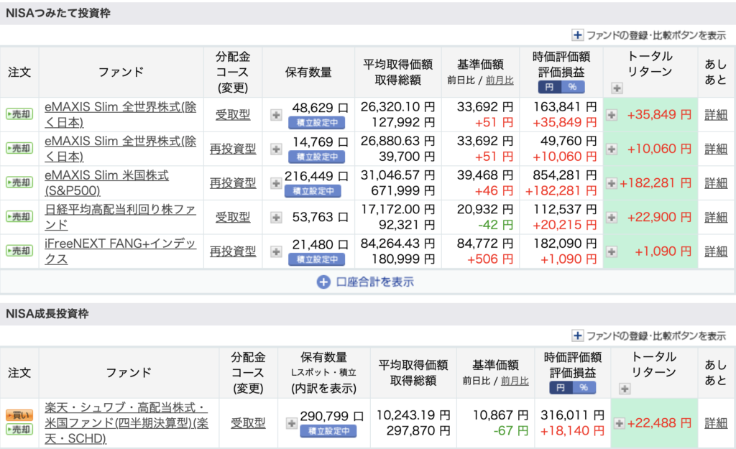Click sell icon for 日経平均高配当利回り株ファンド
The image size is (736, 449).
[x=19, y=217]
